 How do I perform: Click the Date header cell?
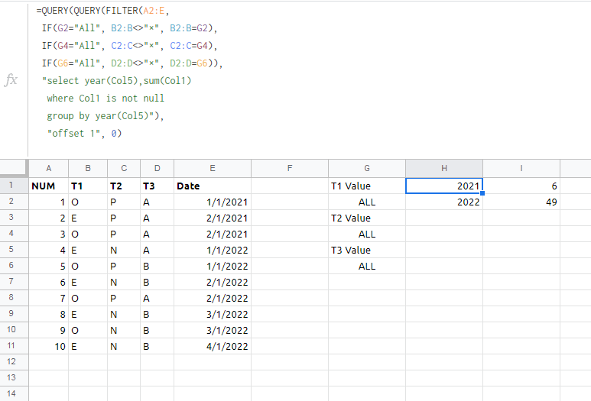point(213,186)
